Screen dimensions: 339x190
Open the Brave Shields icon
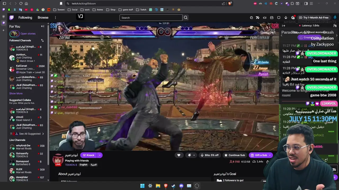230,3
